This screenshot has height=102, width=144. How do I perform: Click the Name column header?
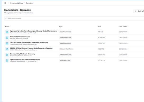(7, 27)
